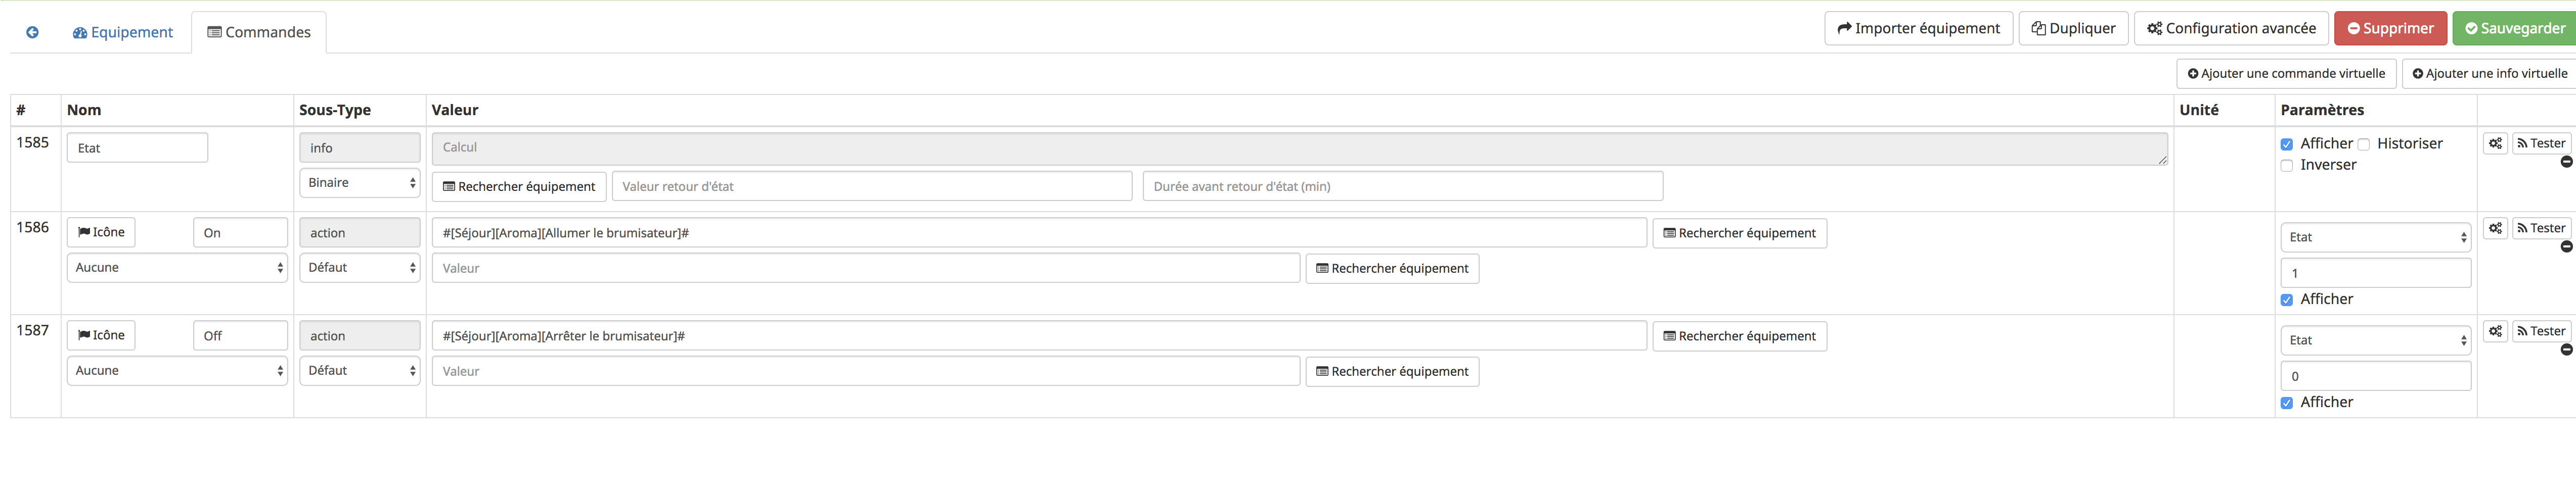Click the Valeur field in the Off row
Image resolution: width=2576 pixels, height=497 pixels.
tap(866, 371)
